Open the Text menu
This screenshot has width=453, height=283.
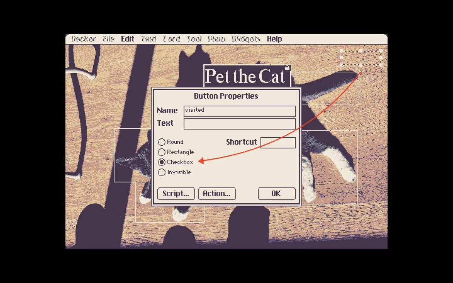[x=149, y=39]
